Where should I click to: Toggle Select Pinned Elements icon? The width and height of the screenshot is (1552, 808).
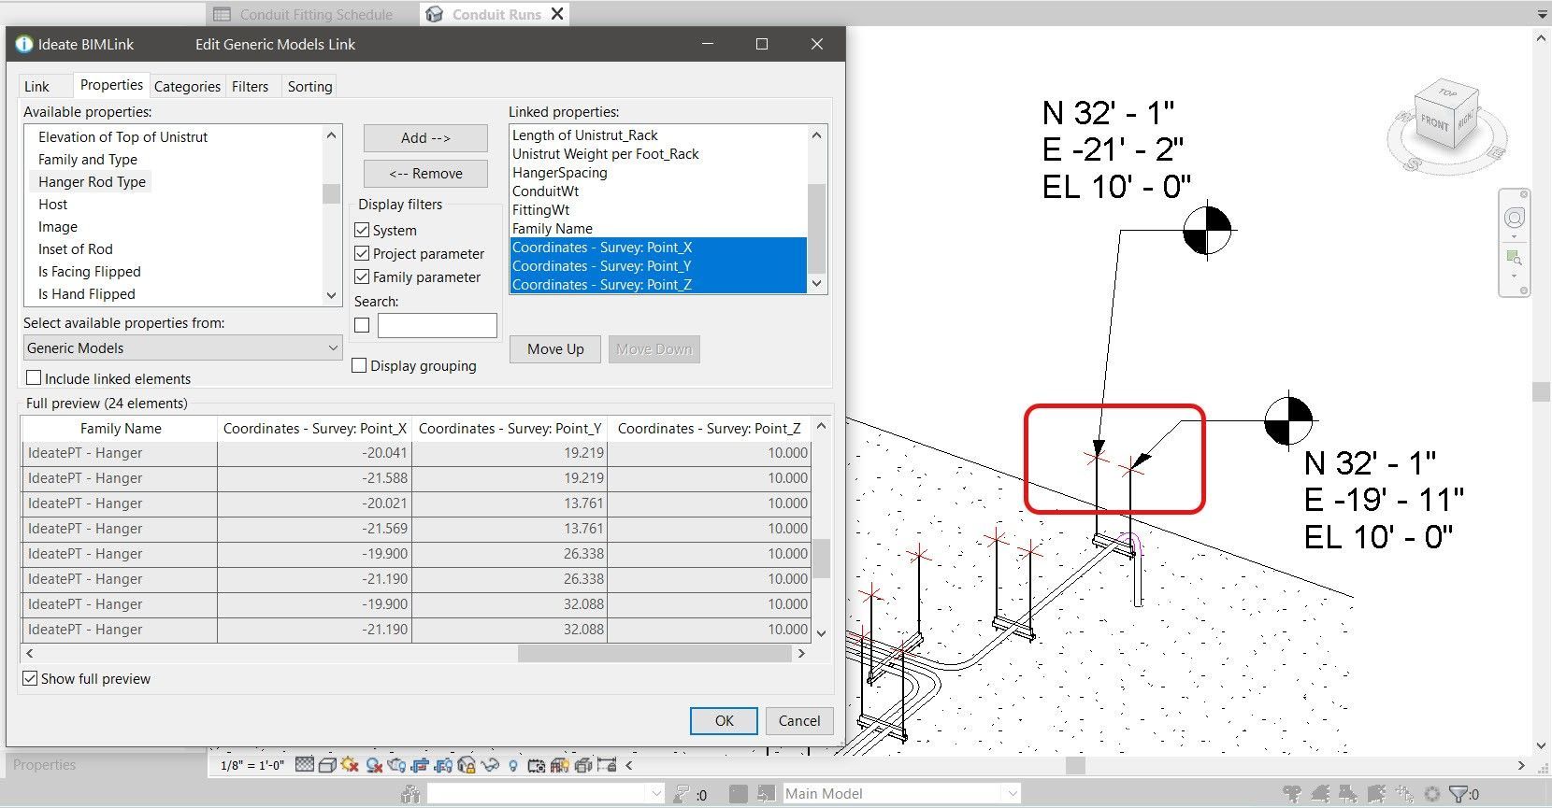pos(1348,794)
